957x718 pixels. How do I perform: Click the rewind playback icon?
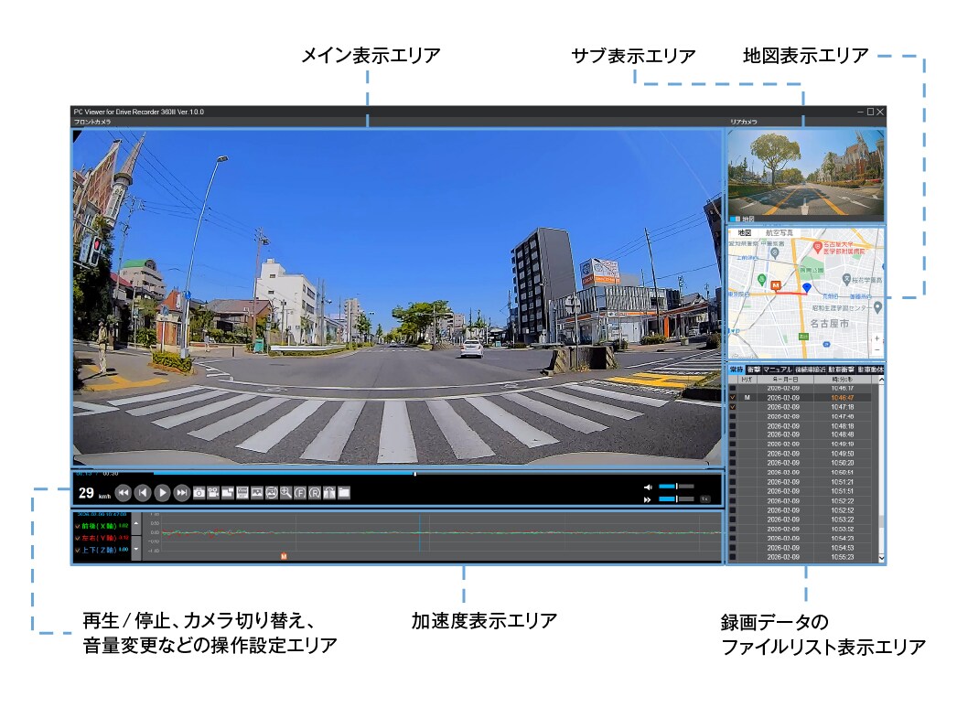click(x=123, y=492)
